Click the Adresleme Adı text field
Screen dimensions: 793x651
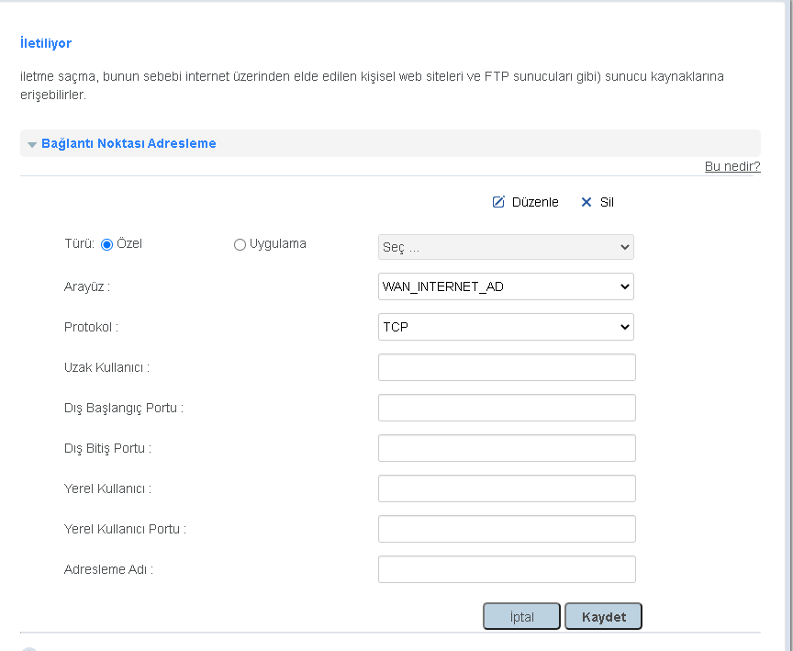[x=507, y=569]
